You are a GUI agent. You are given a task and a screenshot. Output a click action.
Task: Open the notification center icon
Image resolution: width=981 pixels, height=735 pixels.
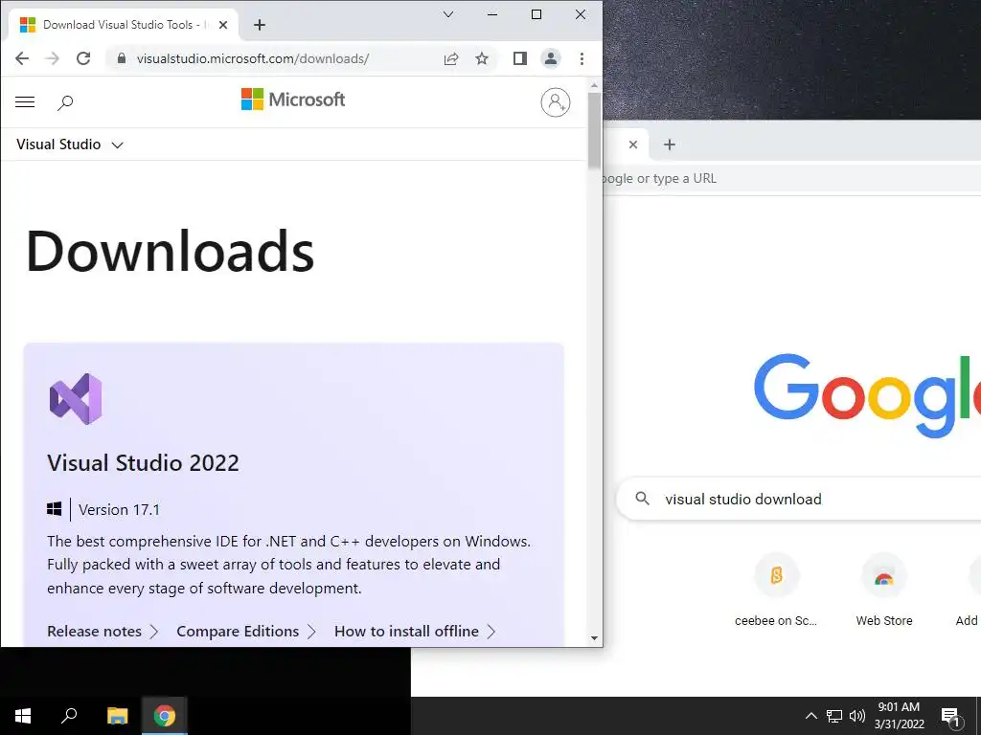click(x=950, y=716)
